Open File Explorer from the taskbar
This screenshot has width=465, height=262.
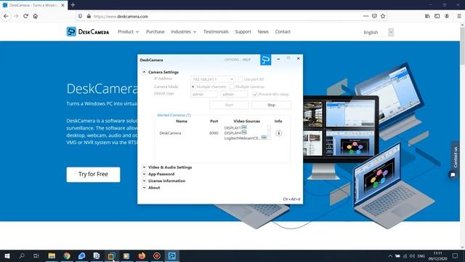pyautogui.click(x=52, y=255)
